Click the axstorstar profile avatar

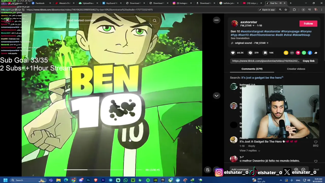pos(235,24)
